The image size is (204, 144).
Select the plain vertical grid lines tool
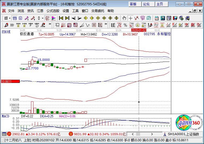click(12, 25)
